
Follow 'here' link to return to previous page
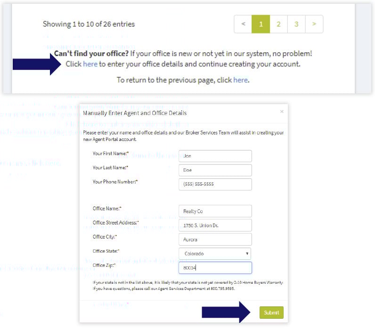click(x=240, y=80)
